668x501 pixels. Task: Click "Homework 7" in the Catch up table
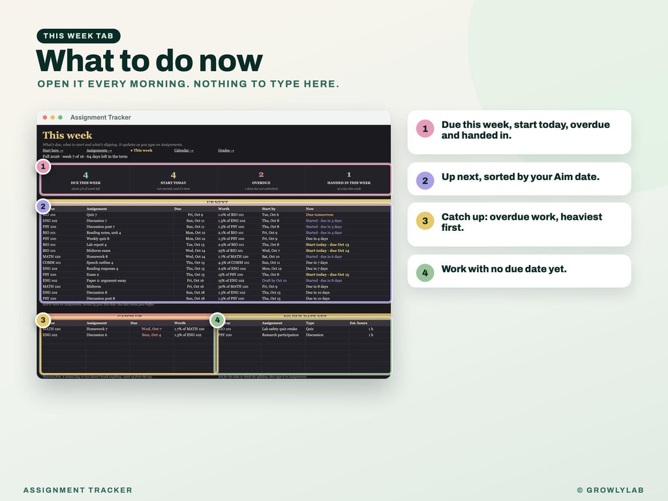pyautogui.click(x=97, y=329)
